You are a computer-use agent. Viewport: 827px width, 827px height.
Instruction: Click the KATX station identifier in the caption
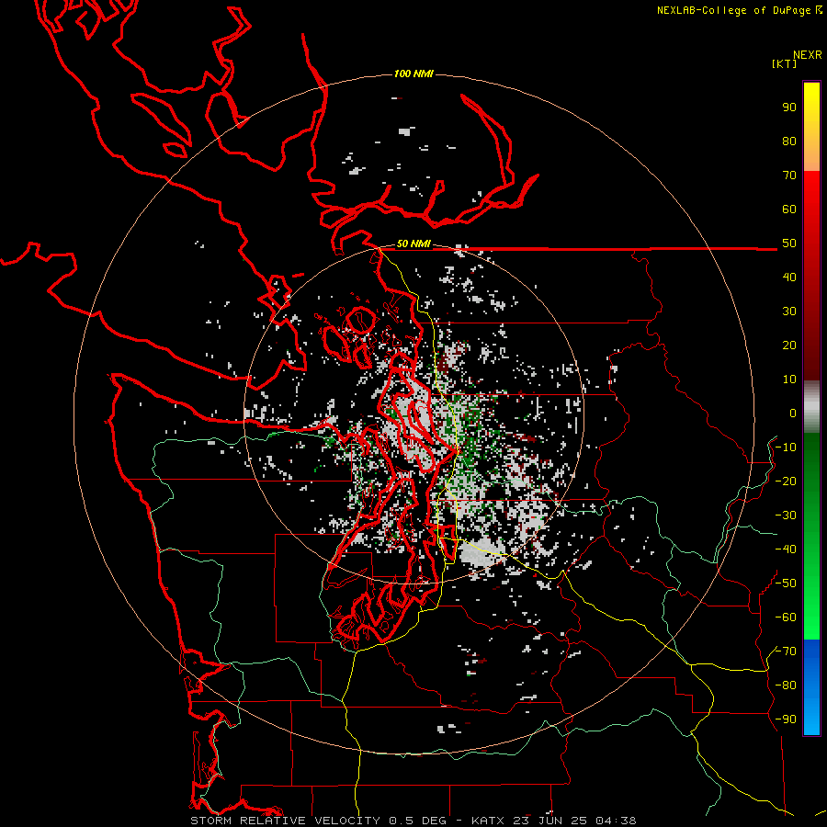(488, 821)
